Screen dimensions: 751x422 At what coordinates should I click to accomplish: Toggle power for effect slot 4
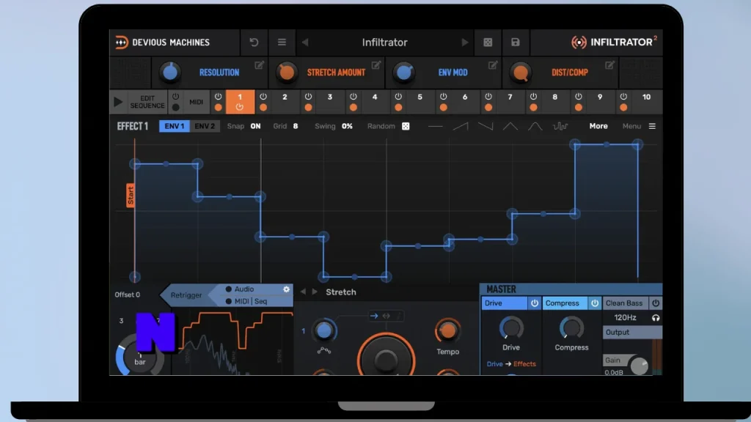pos(353,97)
